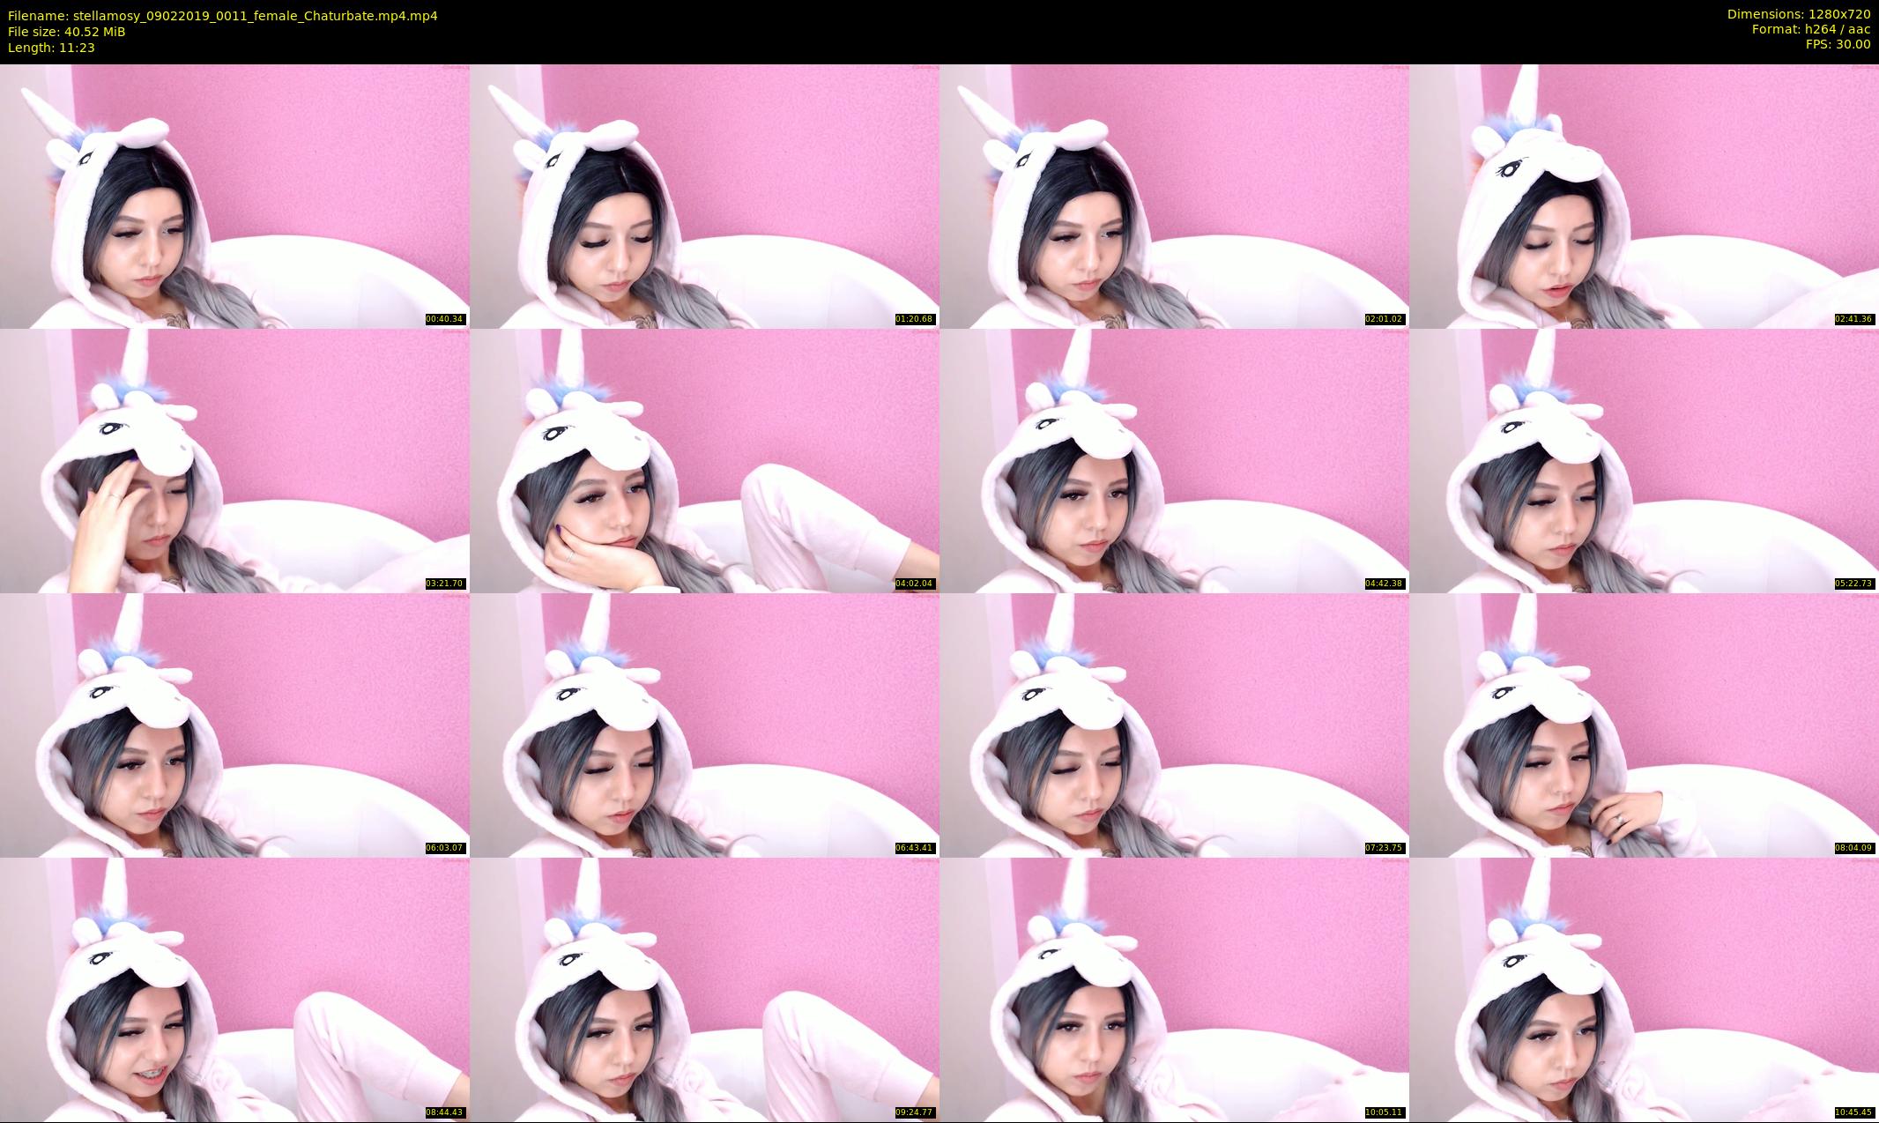This screenshot has height=1123, width=1879.
Task: Select the thumbnail at timestamp 10:05.11
Action: coord(1174,989)
